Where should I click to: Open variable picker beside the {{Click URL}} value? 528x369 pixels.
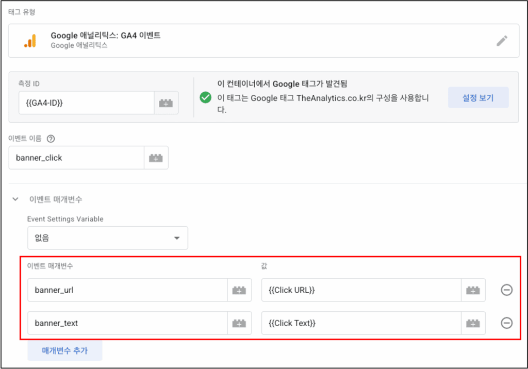[x=473, y=290]
